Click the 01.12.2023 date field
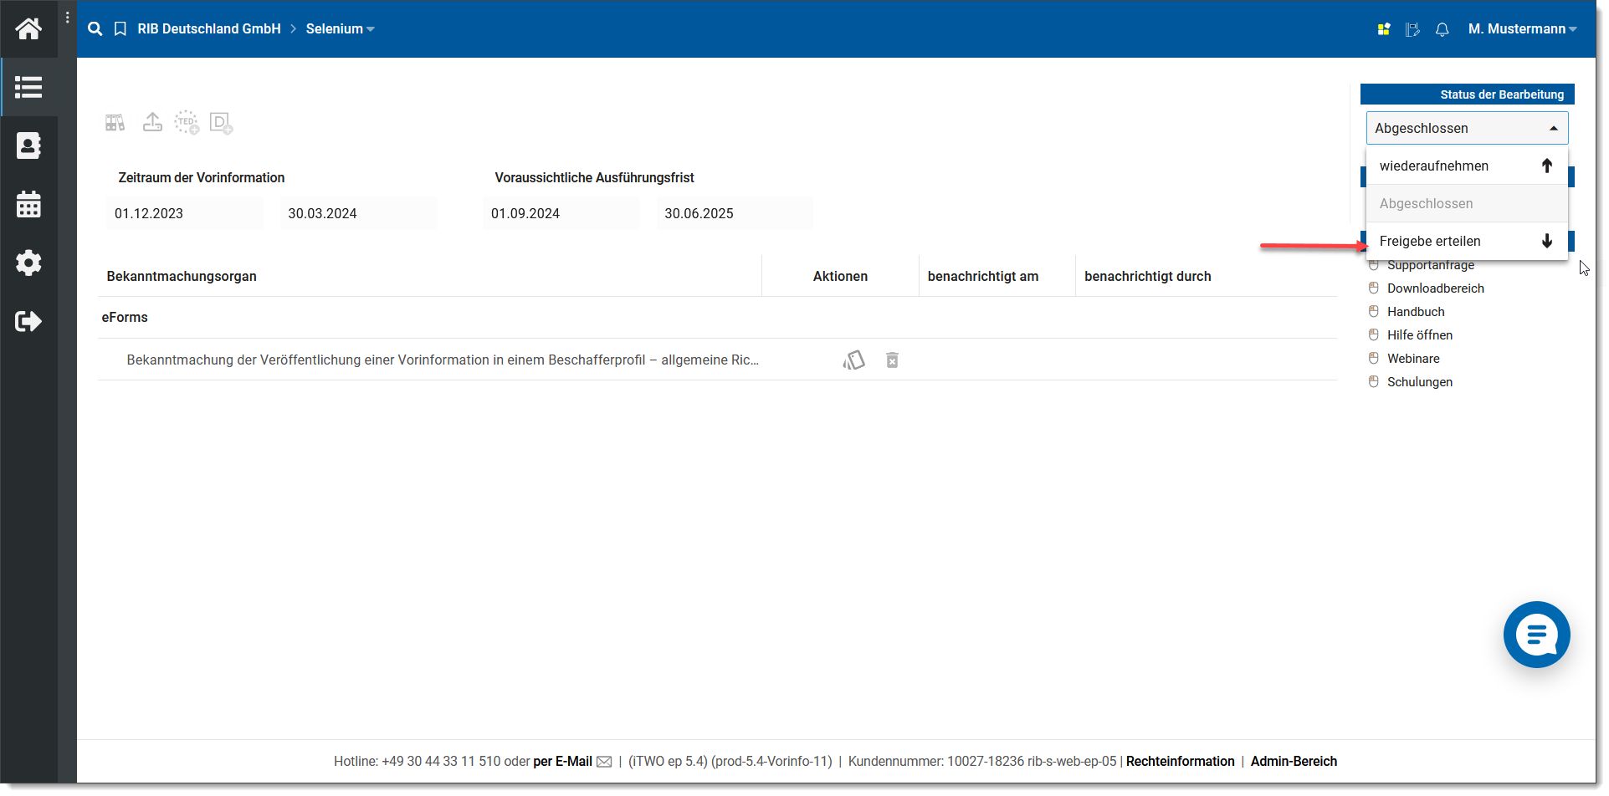 click(x=185, y=213)
